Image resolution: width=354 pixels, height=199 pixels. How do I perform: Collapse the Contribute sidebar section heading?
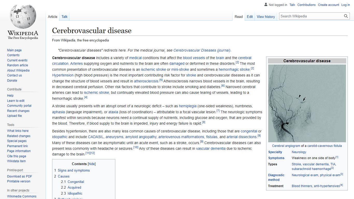[x=14, y=89]
